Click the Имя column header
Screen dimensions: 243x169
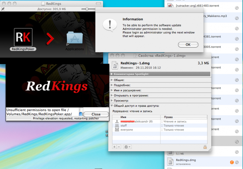tap(136, 117)
